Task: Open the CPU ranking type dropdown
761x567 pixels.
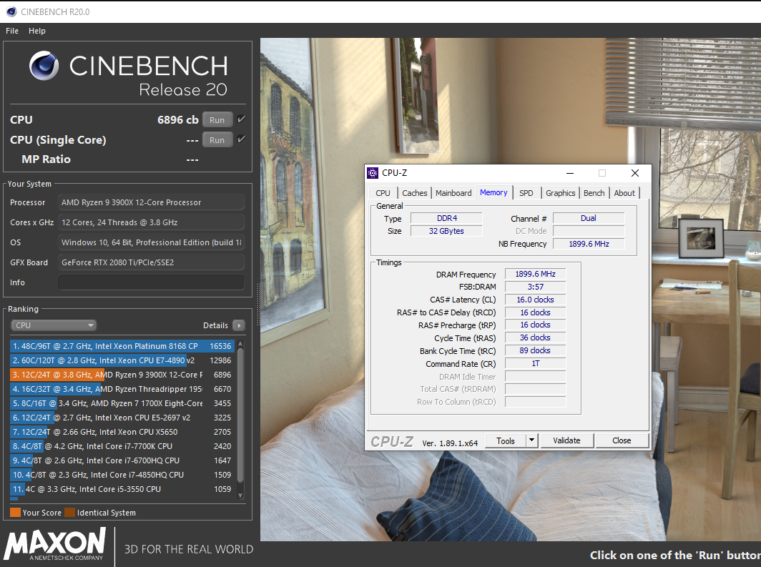Action: (x=54, y=325)
